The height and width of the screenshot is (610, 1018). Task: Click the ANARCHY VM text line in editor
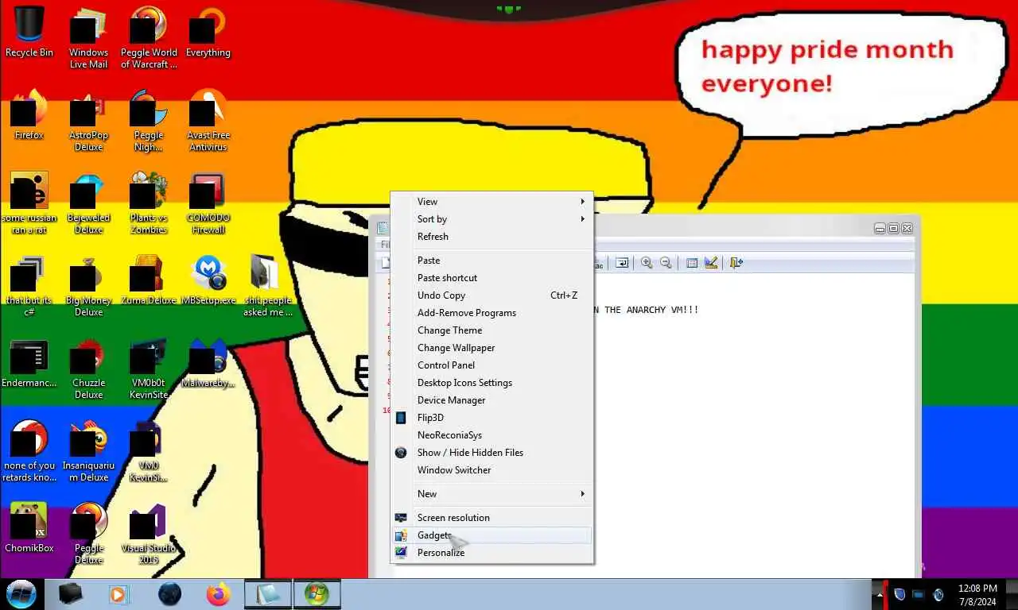pyautogui.click(x=647, y=310)
